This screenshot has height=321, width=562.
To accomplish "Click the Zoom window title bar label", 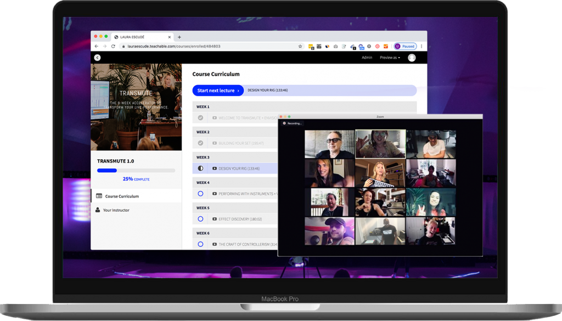I will (380, 117).
